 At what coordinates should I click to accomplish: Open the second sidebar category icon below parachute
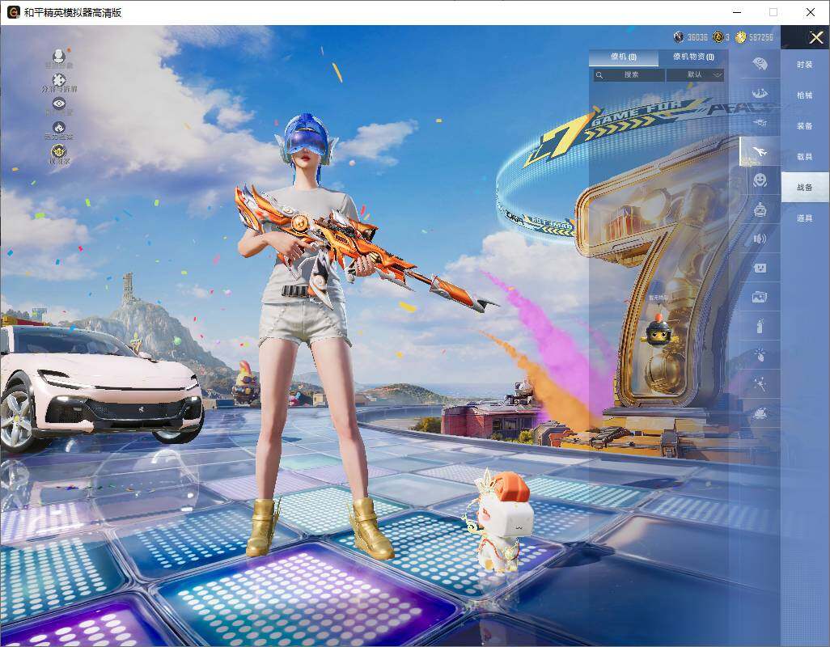pos(760,93)
